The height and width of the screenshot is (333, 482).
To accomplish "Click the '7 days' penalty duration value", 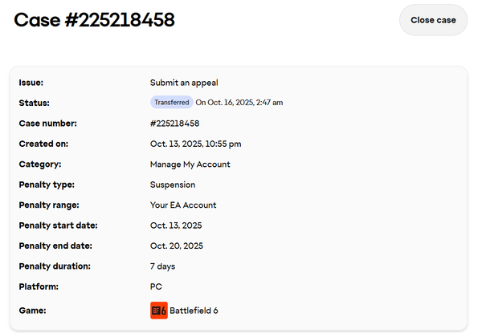I will coord(162,266).
